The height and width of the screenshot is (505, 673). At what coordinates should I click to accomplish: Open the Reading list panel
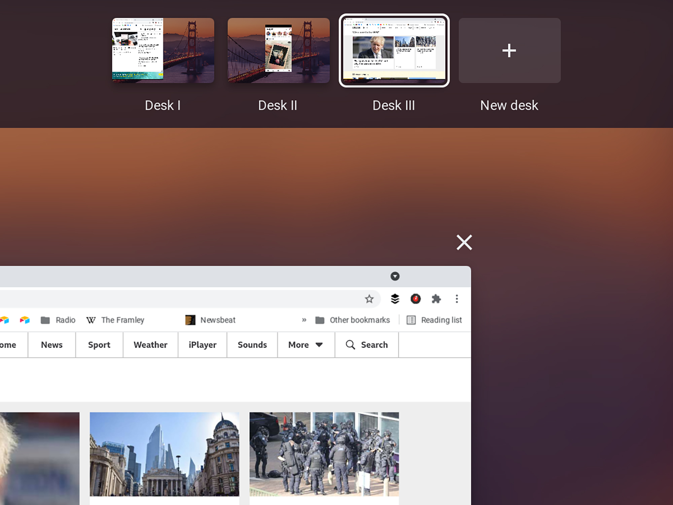434,320
